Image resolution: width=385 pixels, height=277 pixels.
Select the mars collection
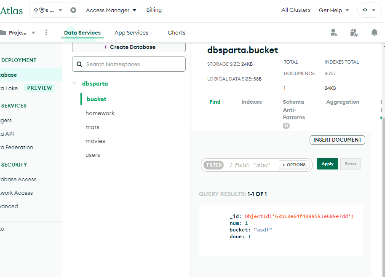[92, 127]
